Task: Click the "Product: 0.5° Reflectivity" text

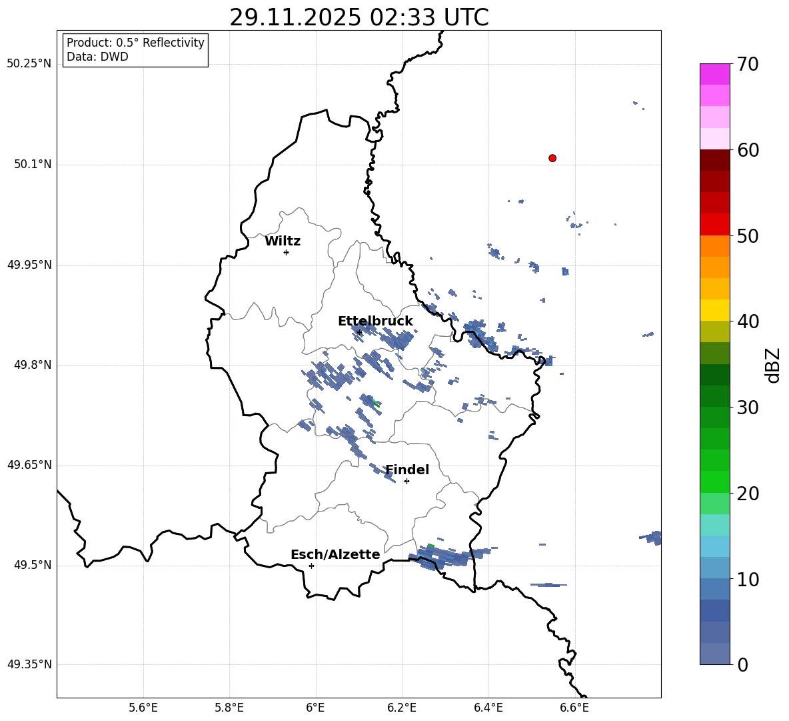Action: [x=135, y=42]
